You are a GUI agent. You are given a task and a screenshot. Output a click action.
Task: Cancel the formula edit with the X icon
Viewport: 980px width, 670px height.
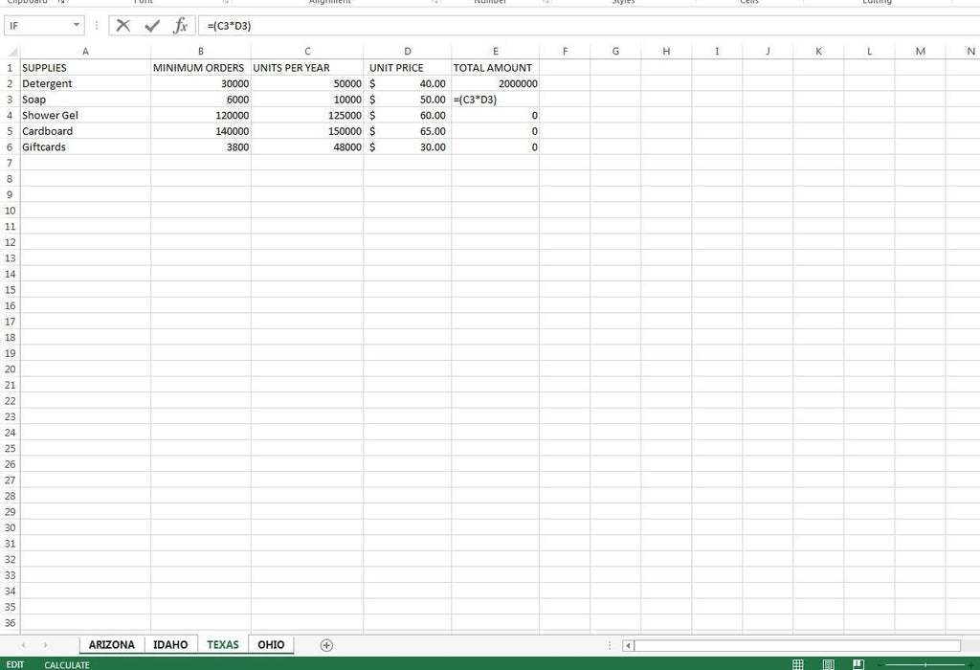pyautogui.click(x=122, y=25)
